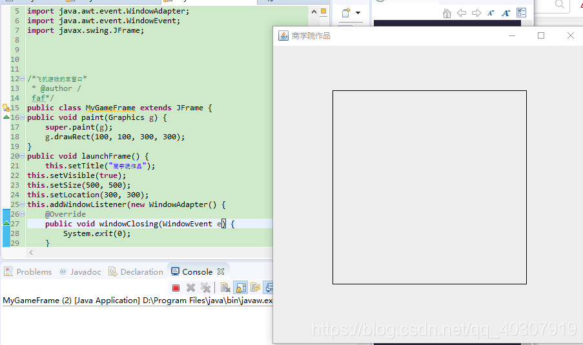
Task: Click the Back arrow in help toolbar
Action: [462, 14]
